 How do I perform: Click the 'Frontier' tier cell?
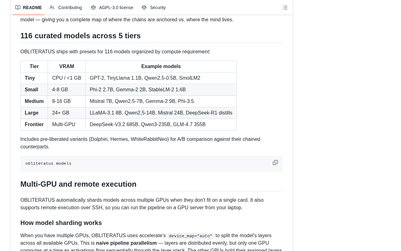[x=34, y=125]
